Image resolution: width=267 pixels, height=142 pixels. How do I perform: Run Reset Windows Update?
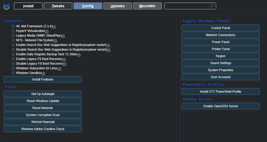43,101
